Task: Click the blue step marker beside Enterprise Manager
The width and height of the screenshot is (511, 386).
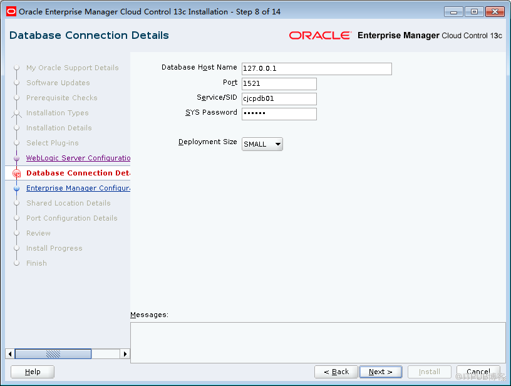Action: (17, 189)
